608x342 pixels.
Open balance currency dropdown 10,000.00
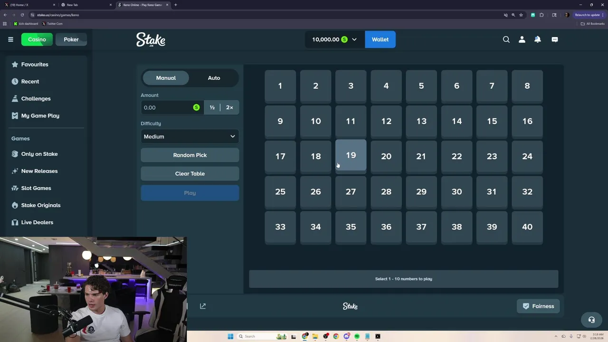point(334,39)
